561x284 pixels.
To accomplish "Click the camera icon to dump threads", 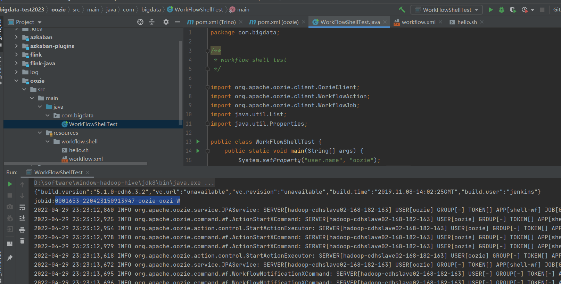I will coord(10,207).
